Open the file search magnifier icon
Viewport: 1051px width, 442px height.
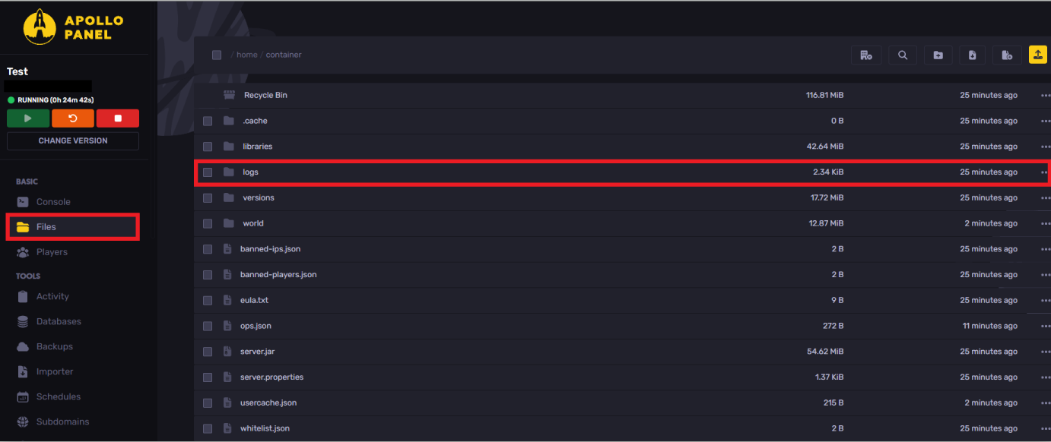(903, 55)
